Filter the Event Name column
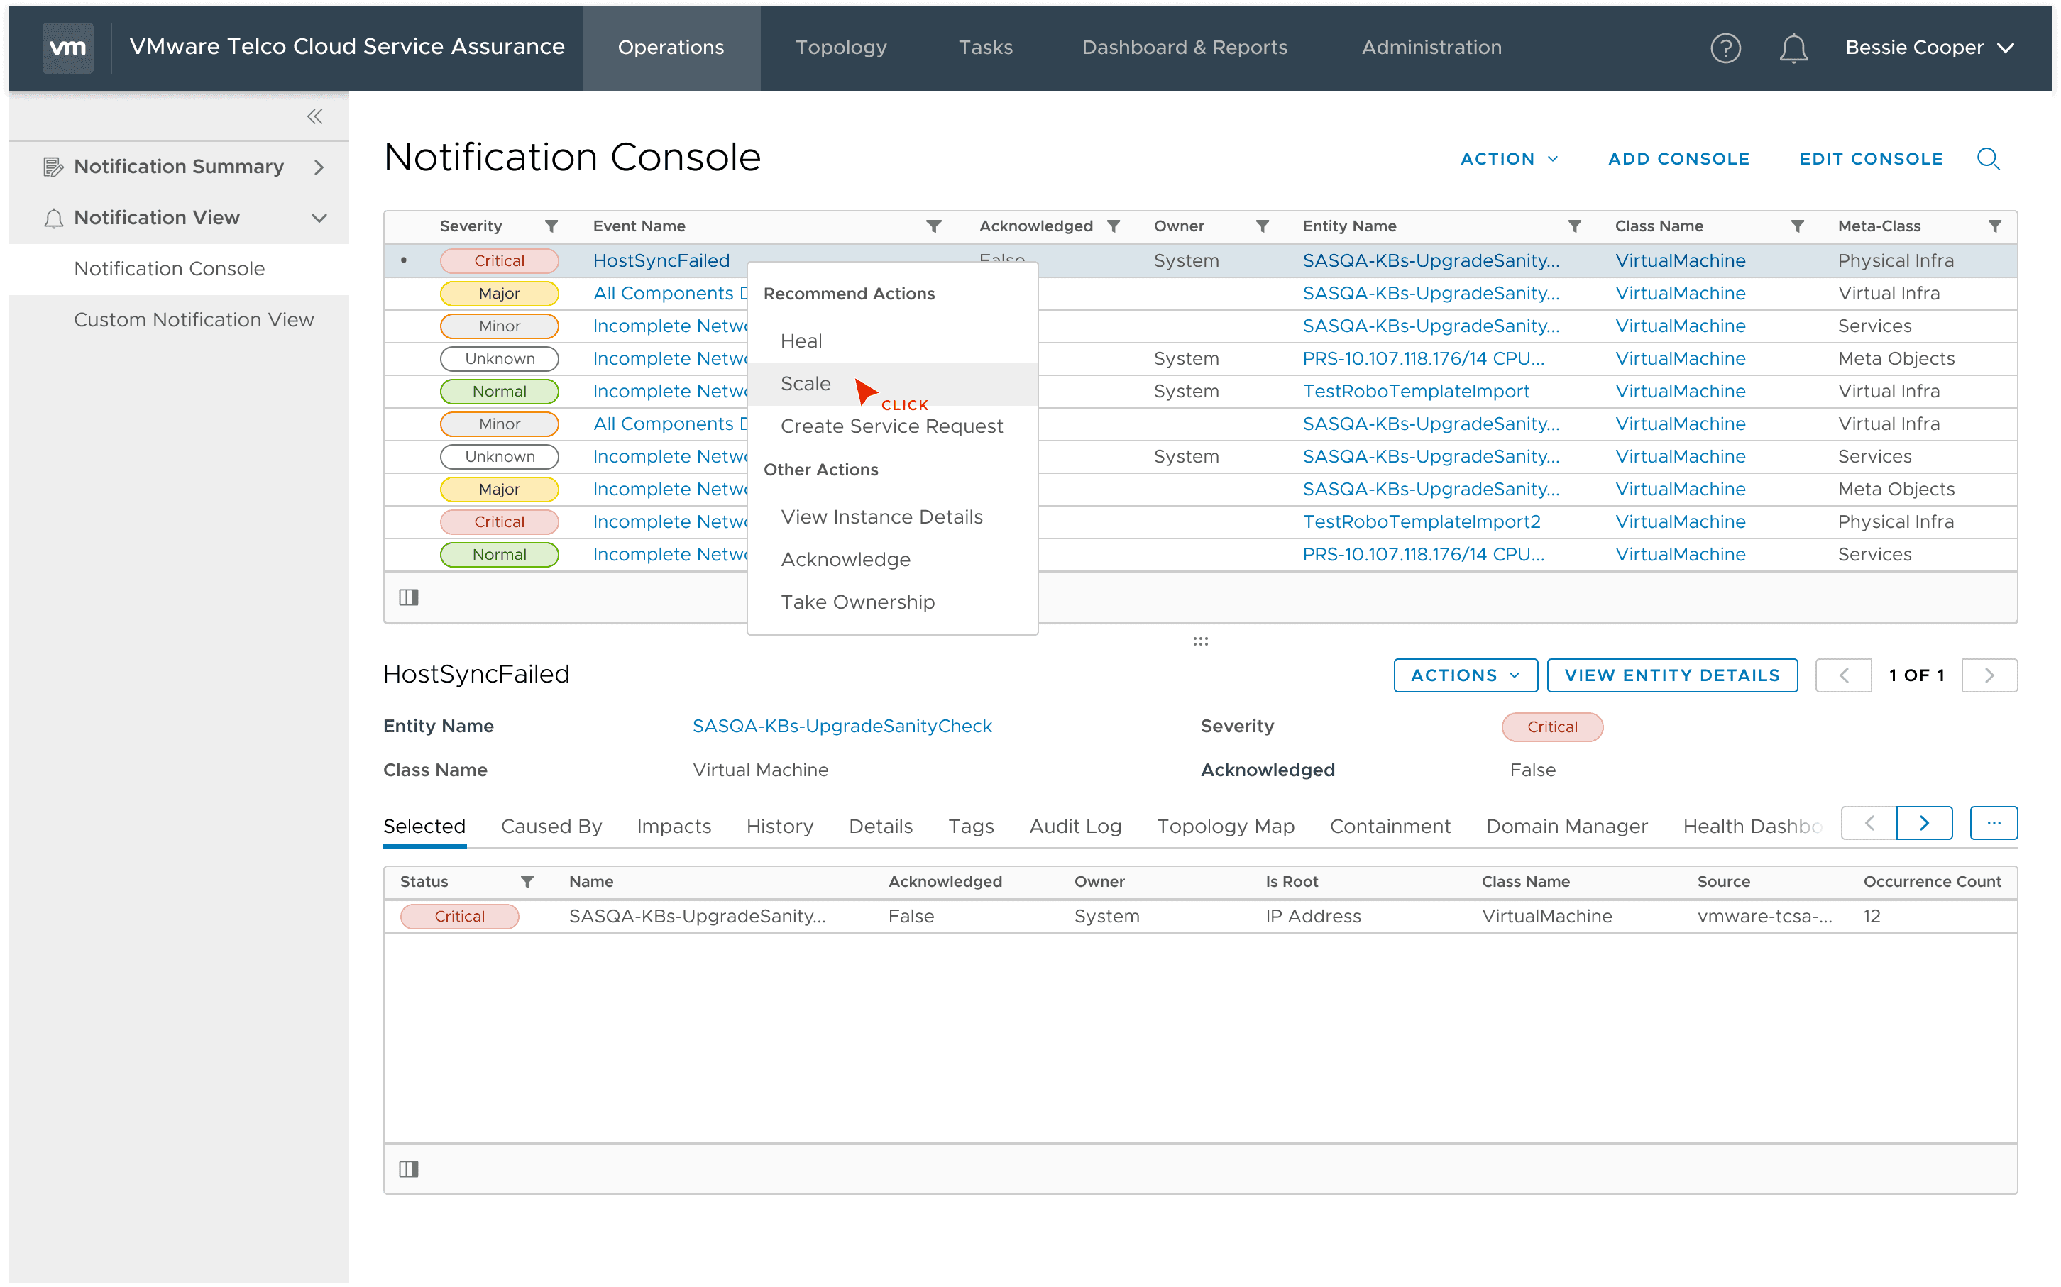The width and height of the screenshot is (2061, 1287). [934, 226]
